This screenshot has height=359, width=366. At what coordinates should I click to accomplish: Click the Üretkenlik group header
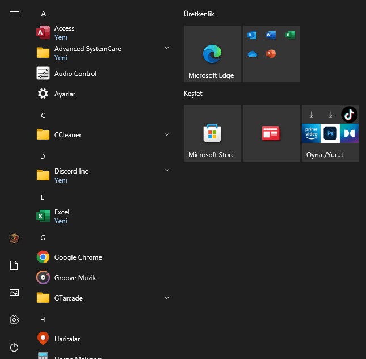[199, 14]
